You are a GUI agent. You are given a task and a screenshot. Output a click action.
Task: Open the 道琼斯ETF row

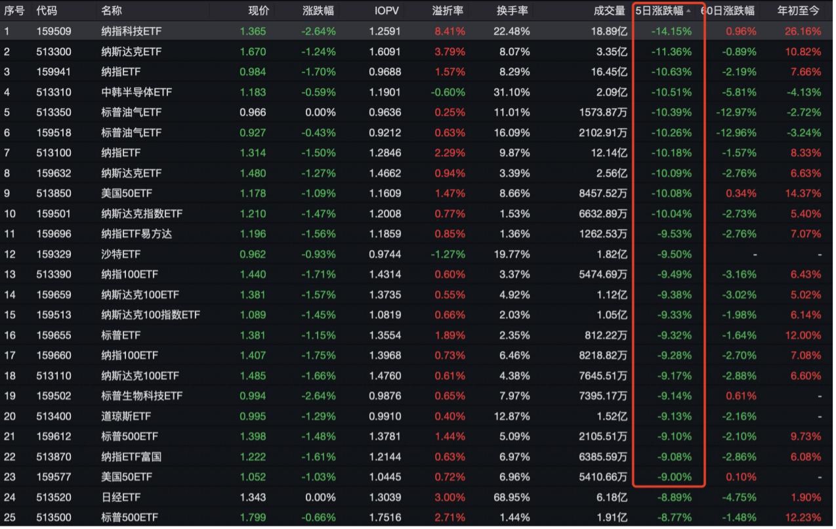tap(125, 416)
